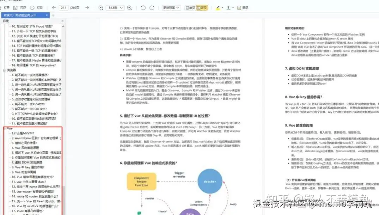Open outline item 13. vue-router 有哪些钩子函数?
The height and width of the screenshot is (215, 379).
tap(33, 192)
